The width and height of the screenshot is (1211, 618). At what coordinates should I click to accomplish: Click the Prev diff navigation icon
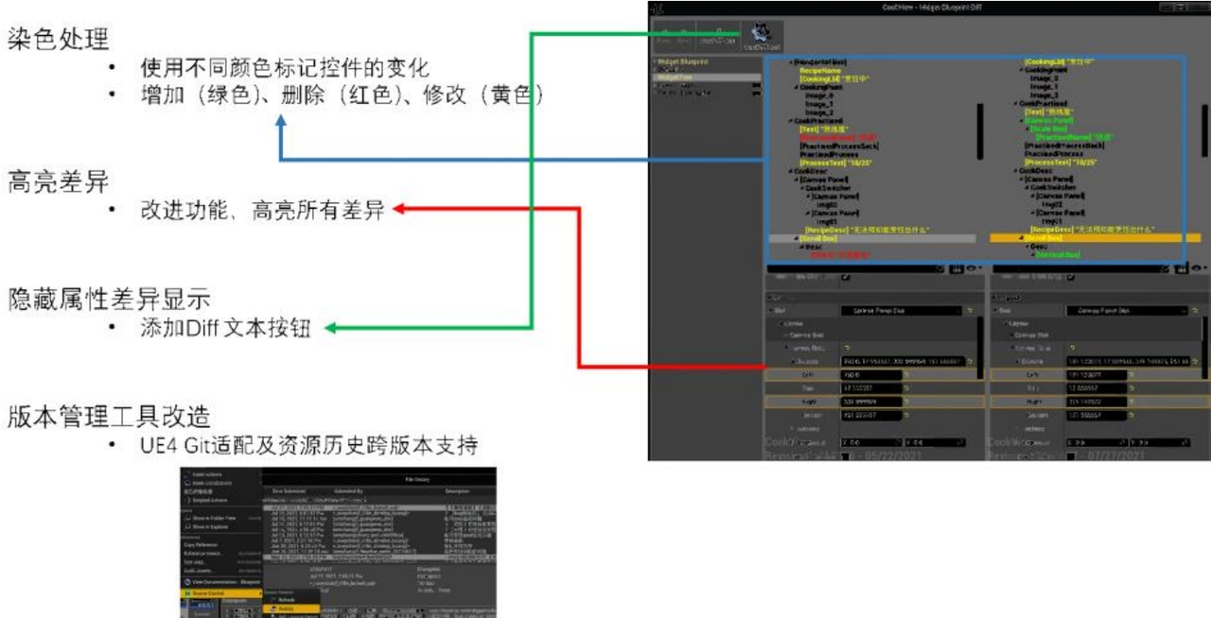(663, 32)
